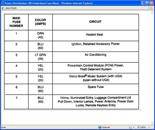Click the zoom magnifier icon in status bar
This screenshot has height=130, width=155.
coord(139,127)
